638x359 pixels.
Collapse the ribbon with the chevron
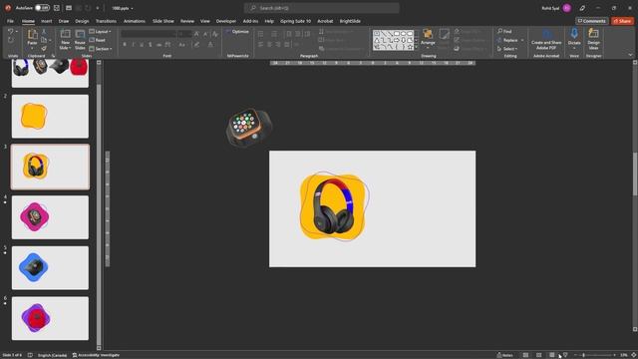630,55
